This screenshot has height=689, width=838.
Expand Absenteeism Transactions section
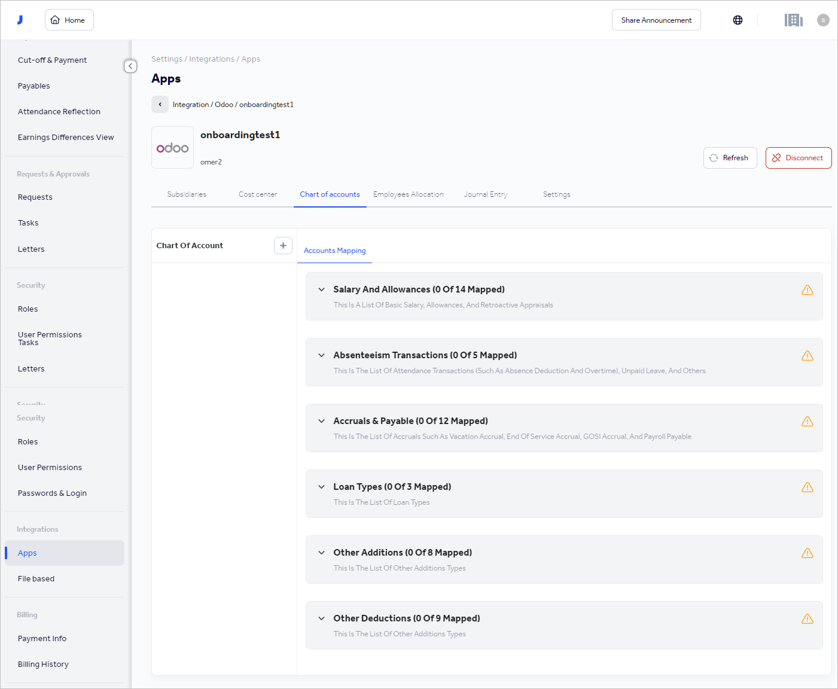322,355
